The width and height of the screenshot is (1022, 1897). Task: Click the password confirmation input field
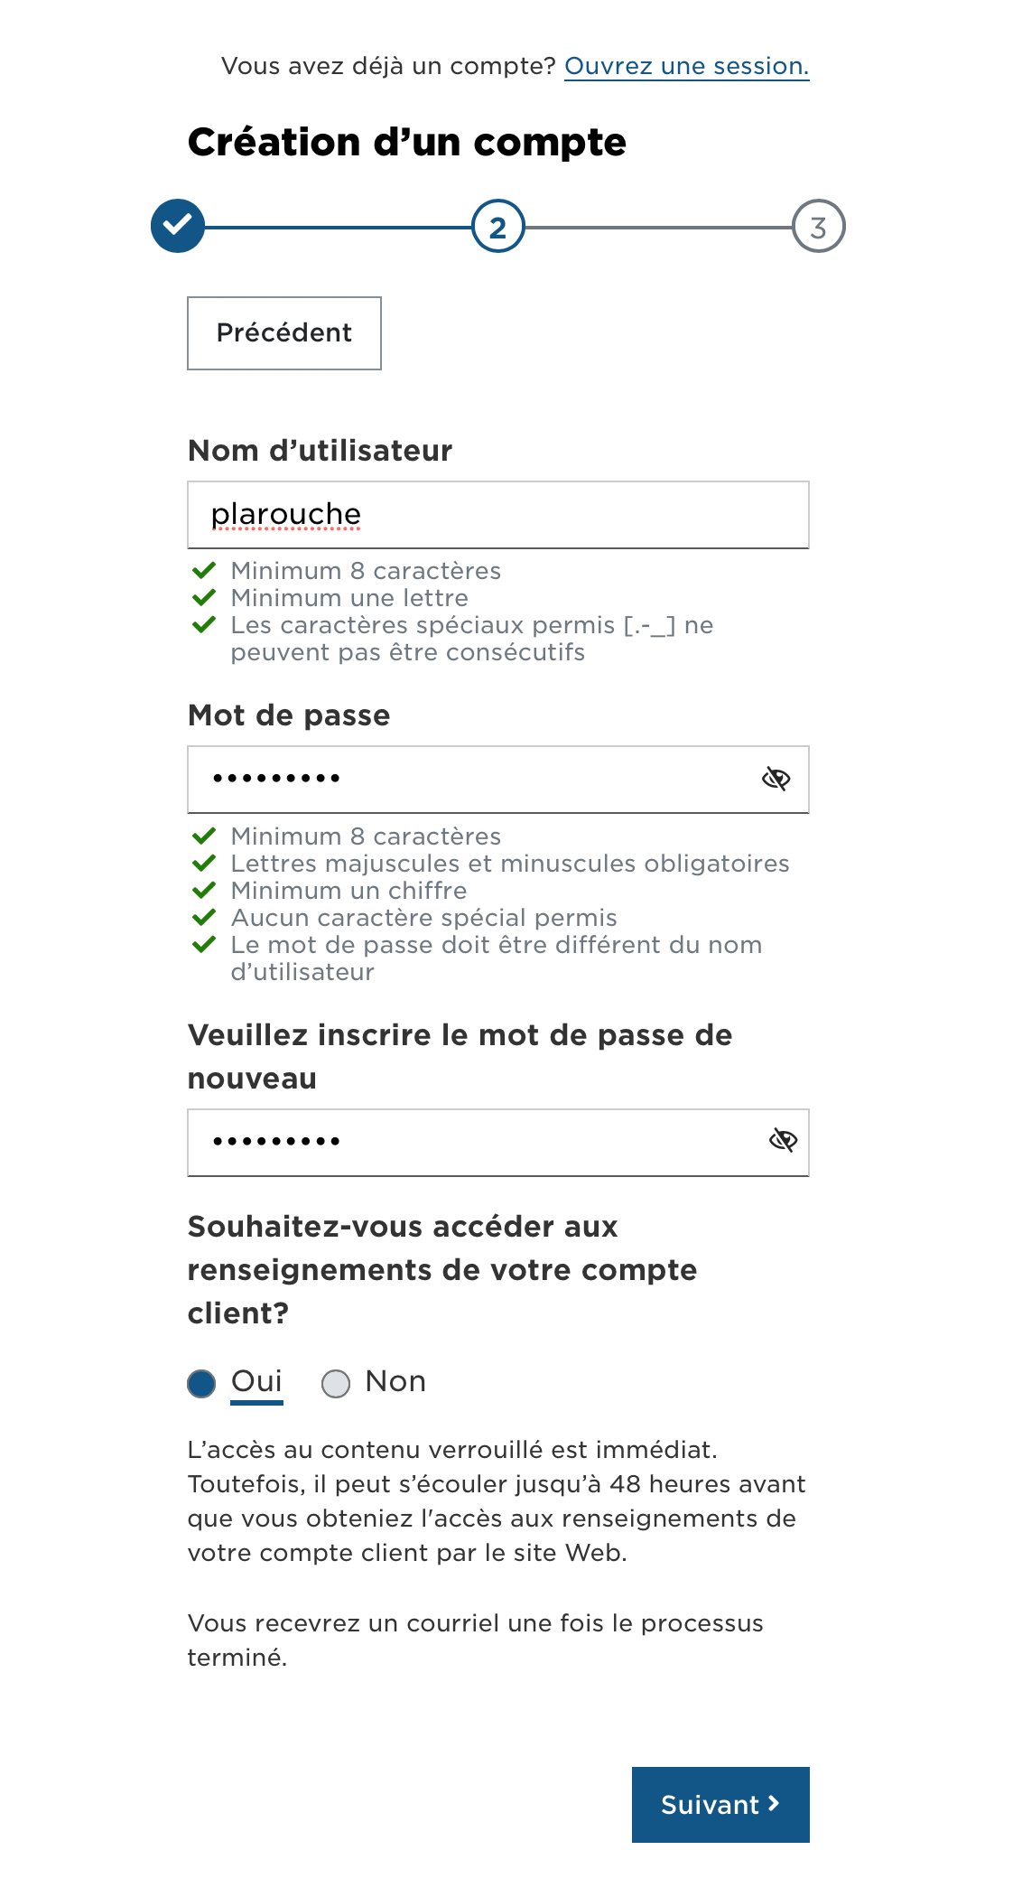click(469, 1143)
